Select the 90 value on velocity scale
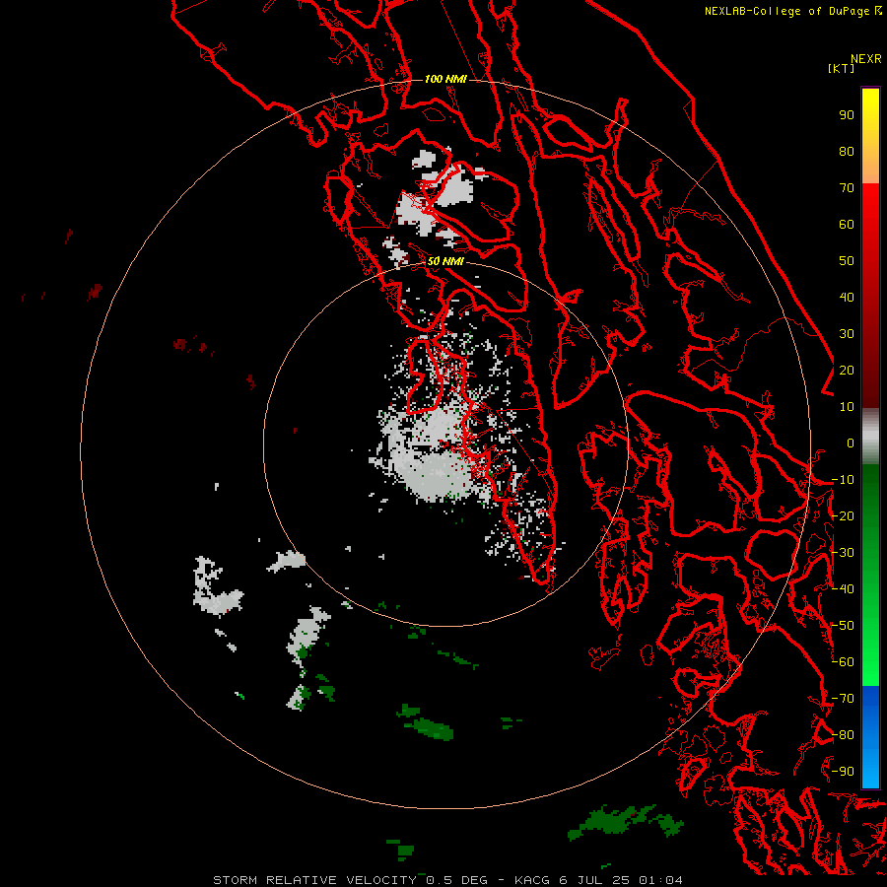 coord(847,115)
